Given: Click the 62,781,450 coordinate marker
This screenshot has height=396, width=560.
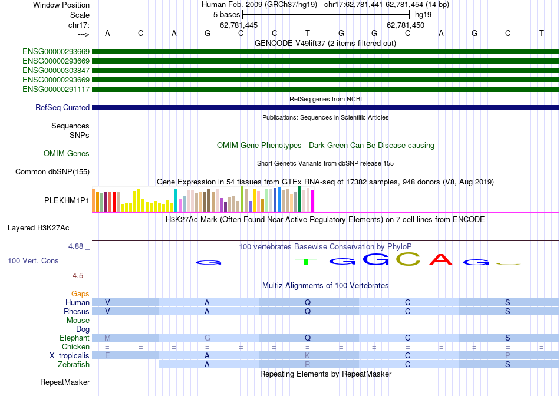Looking at the screenshot, I should pos(406,25).
